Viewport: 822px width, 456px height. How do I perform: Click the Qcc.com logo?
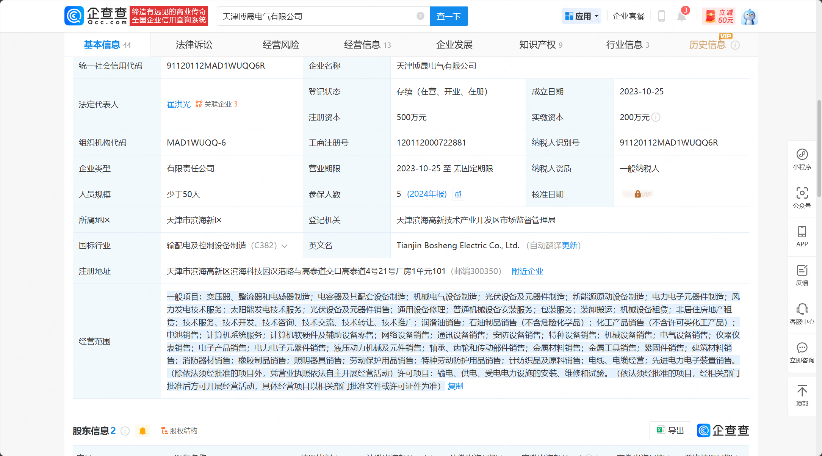pyautogui.click(x=96, y=16)
